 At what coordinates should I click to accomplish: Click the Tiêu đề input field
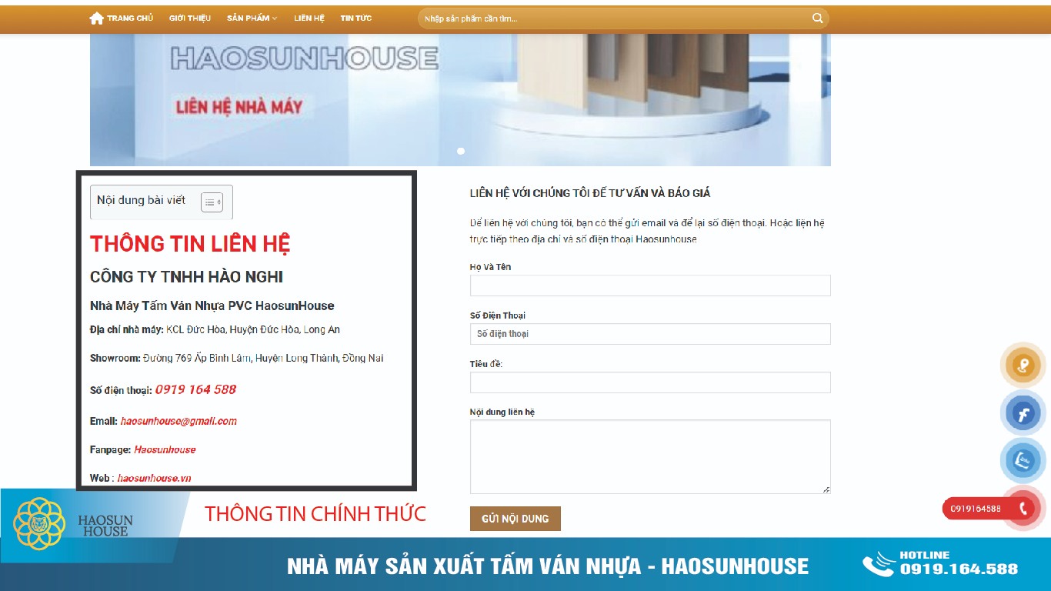point(650,382)
